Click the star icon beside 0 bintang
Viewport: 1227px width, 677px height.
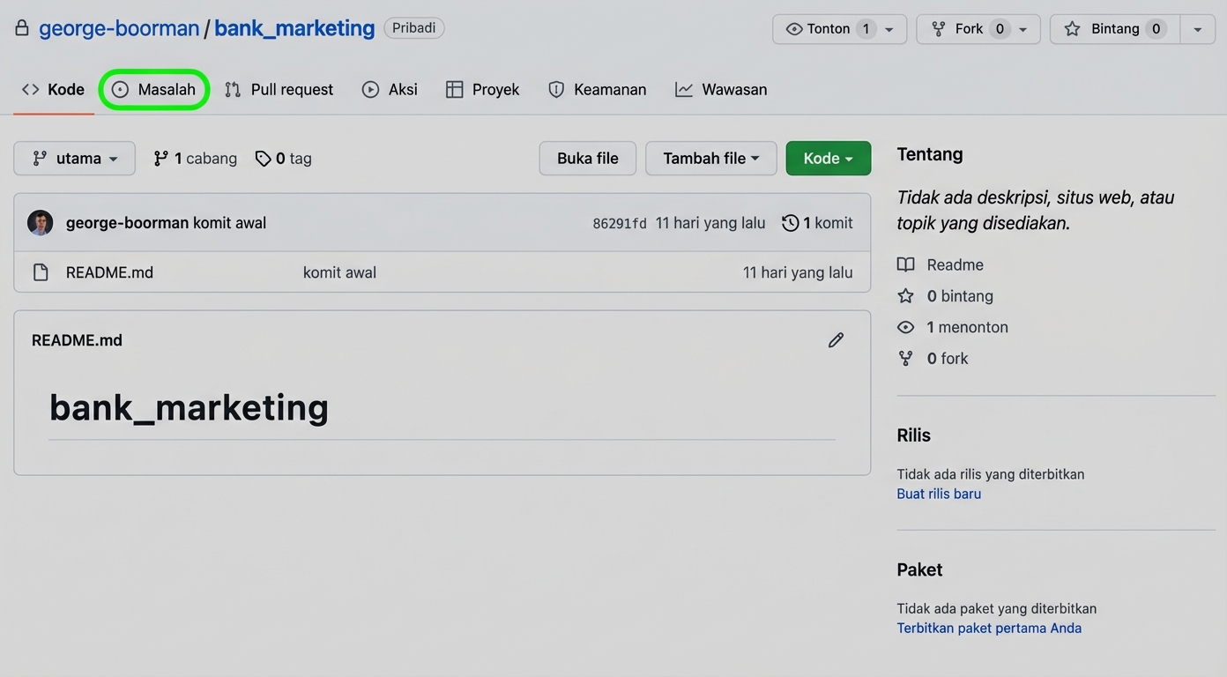click(906, 296)
